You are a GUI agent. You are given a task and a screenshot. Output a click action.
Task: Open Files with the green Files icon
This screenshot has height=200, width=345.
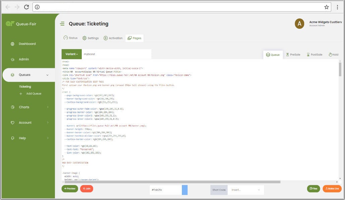click(x=311, y=188)
